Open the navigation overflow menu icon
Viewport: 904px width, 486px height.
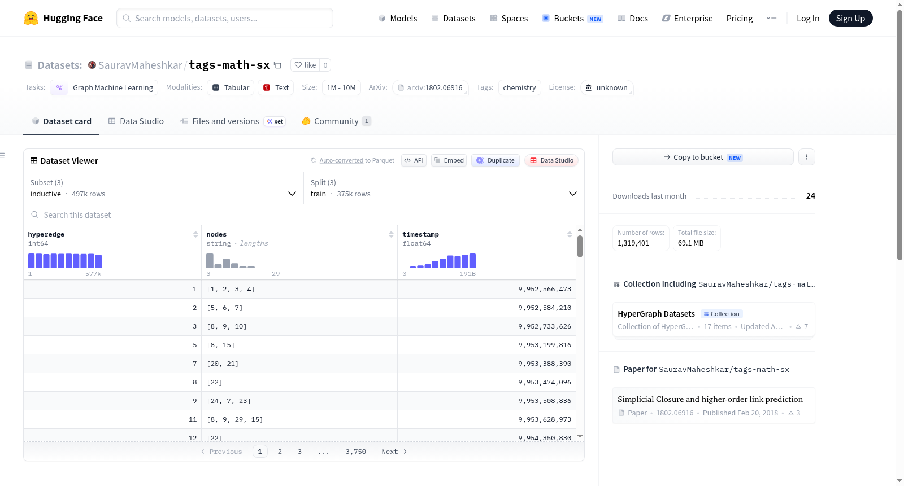(x=771, y=18)
